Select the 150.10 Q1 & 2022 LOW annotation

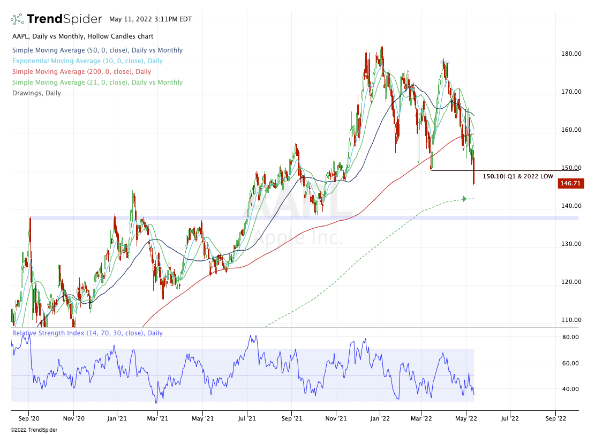(x=517, y=176)
